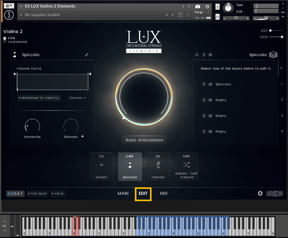The image size is (288, 238).
Task: Switch to the MAIN tab
Action: [123, 193]
